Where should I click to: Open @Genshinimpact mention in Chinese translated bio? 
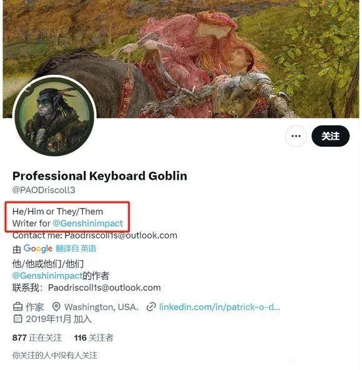coord(47,275)
